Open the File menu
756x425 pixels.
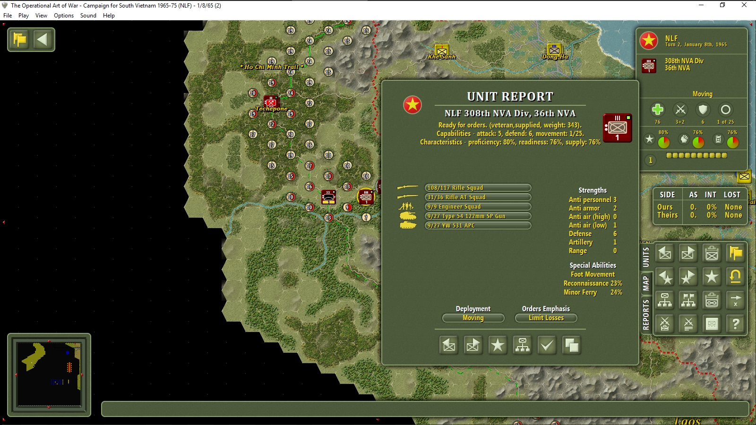click(x=8, y=16)
